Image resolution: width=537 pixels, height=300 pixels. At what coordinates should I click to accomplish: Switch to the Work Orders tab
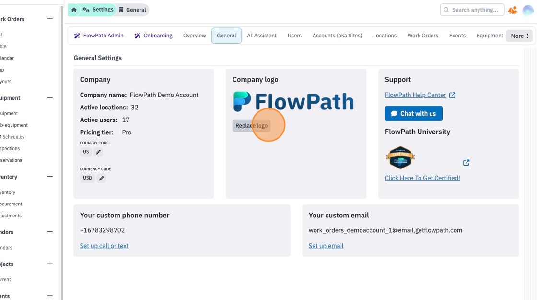(x=422, y=36)
